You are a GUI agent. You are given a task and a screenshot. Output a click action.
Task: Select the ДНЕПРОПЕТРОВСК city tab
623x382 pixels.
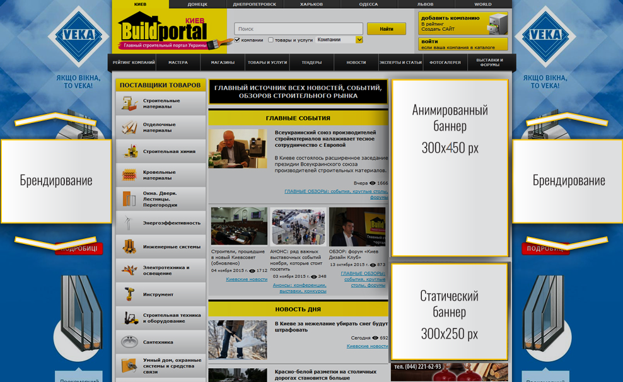(x=255, y=4)
